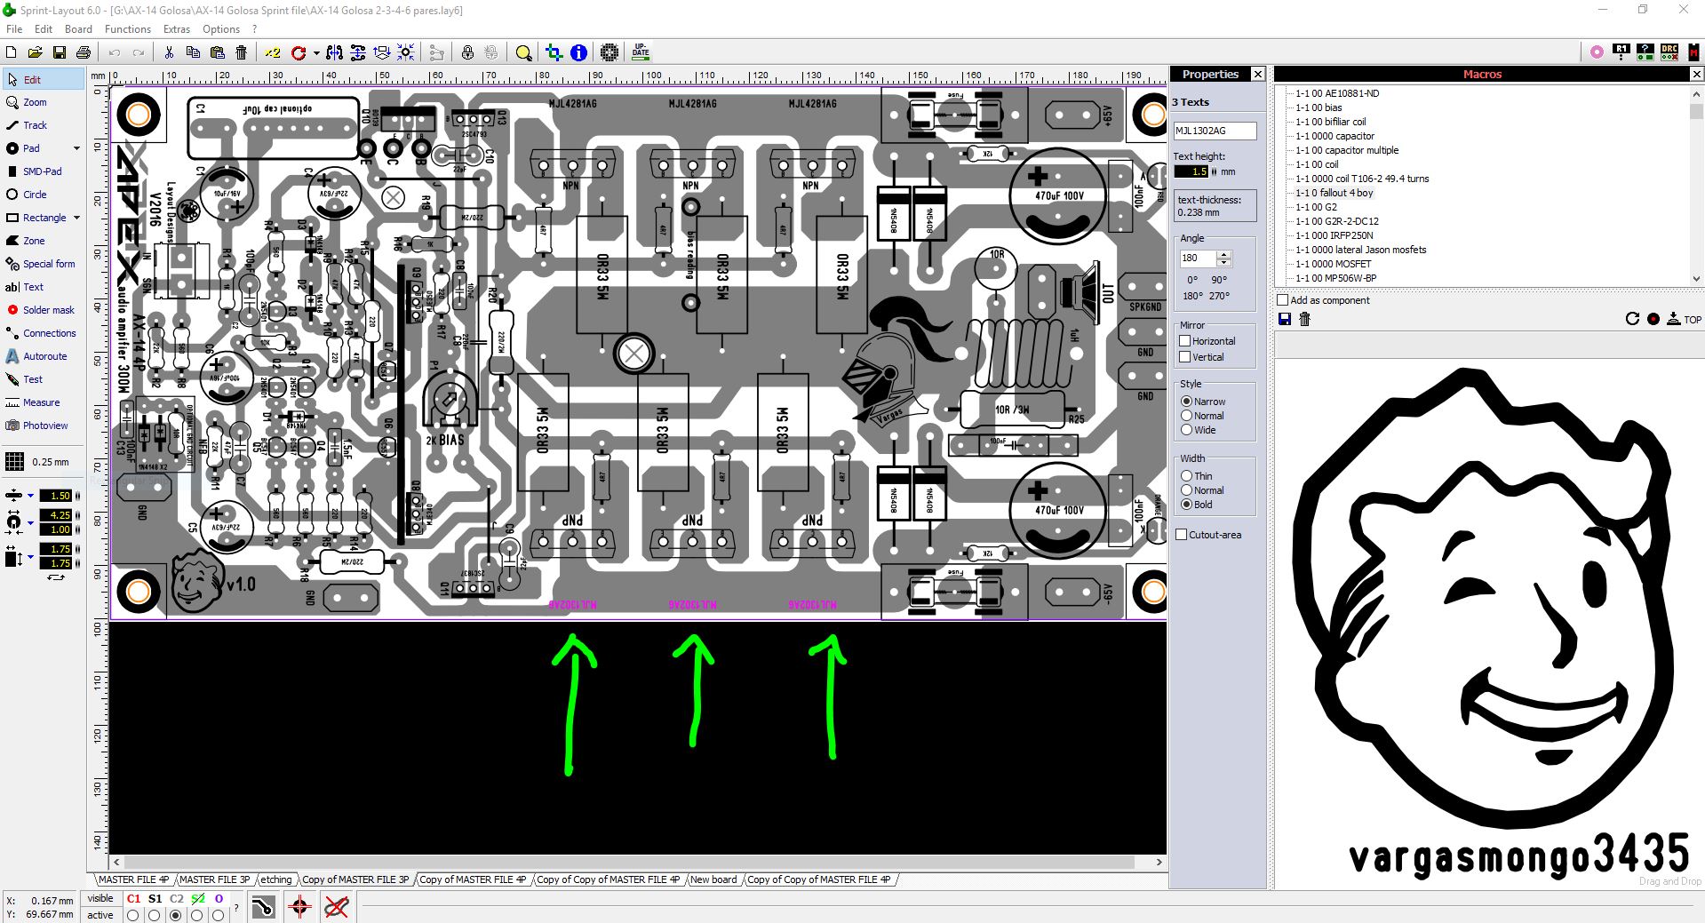Image resolution: width=1705 pixels, height=923 pixels.
Task: Open the File menu
Action: click(x=14, y=29)
